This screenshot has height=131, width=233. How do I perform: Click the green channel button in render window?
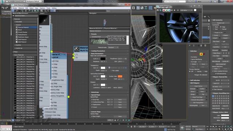click(166, 10)
